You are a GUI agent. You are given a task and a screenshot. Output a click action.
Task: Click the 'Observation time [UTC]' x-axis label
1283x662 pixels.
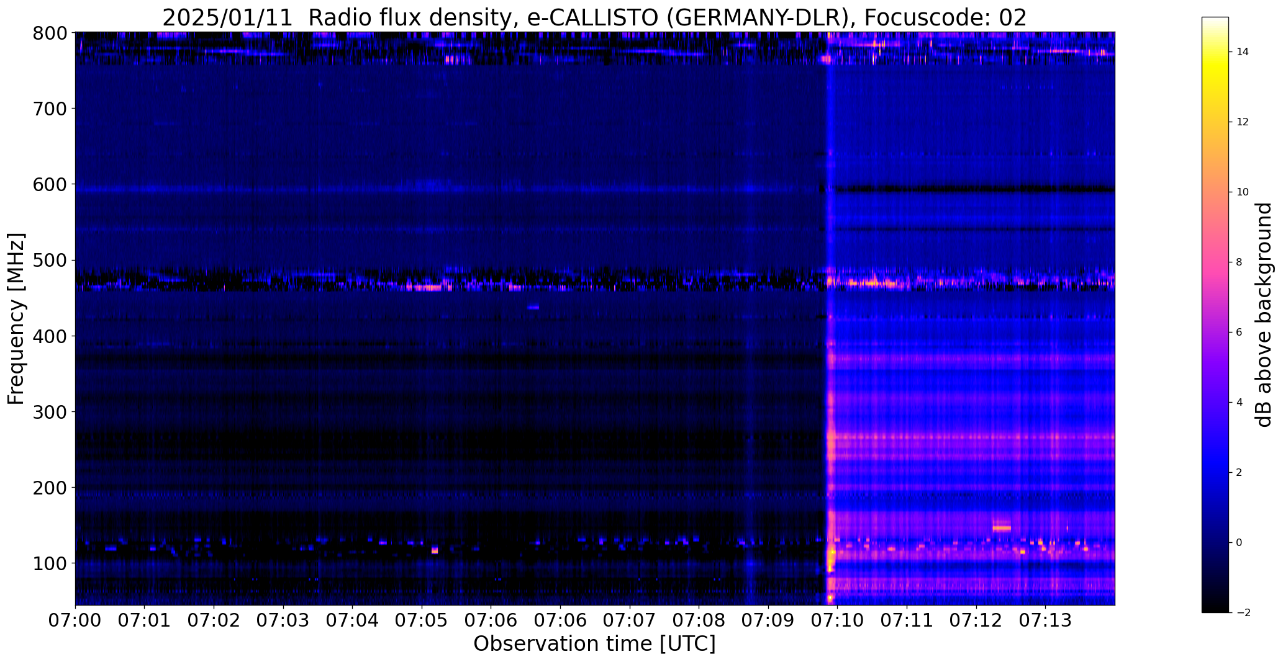pyautogui.click(x=594, y=644)
